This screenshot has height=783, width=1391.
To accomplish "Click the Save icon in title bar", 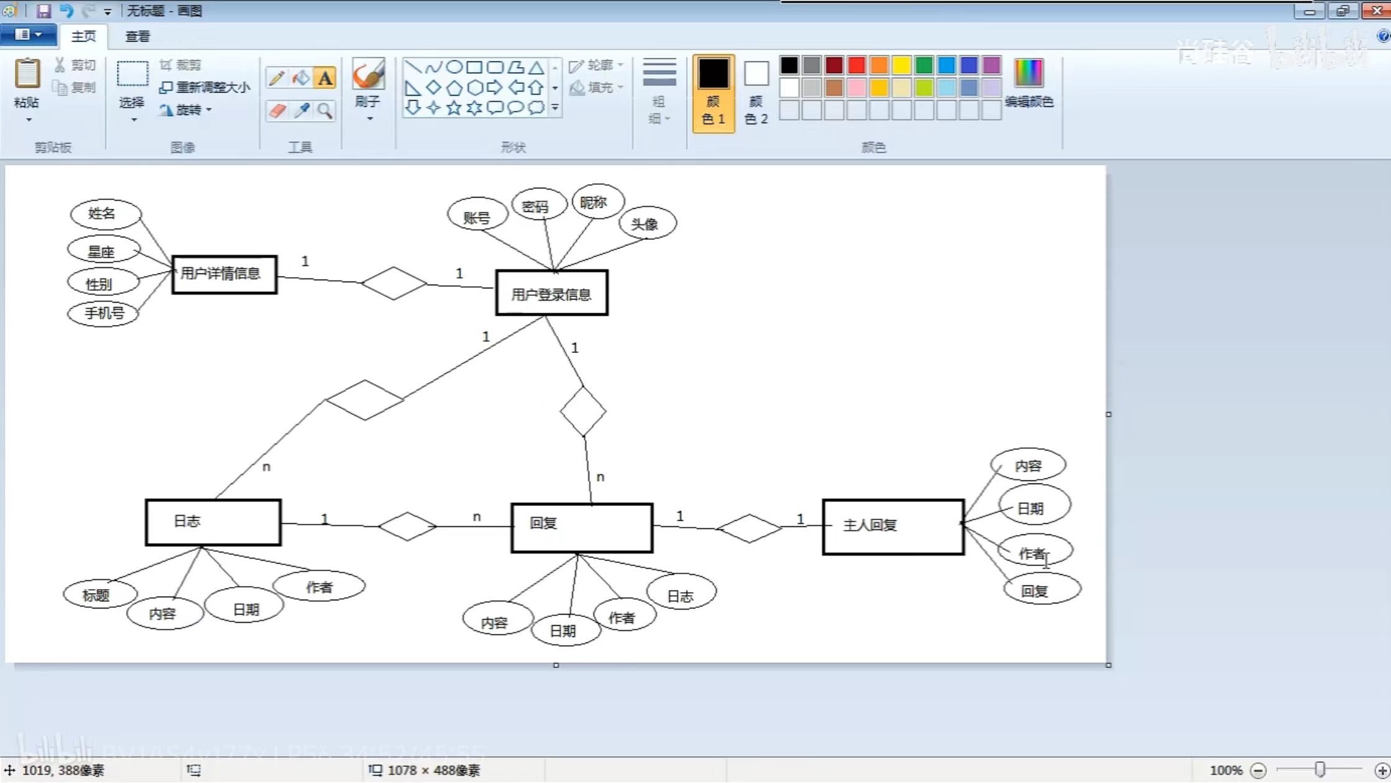I will (x=44, y=11).
